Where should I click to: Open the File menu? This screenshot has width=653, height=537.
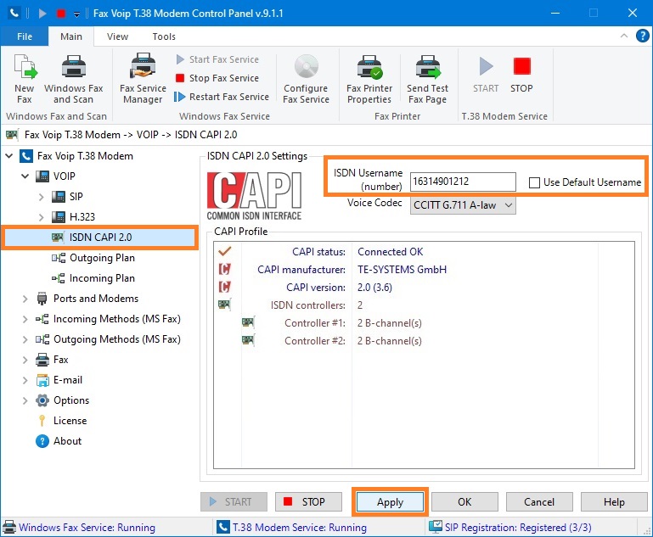coord(25,36)
